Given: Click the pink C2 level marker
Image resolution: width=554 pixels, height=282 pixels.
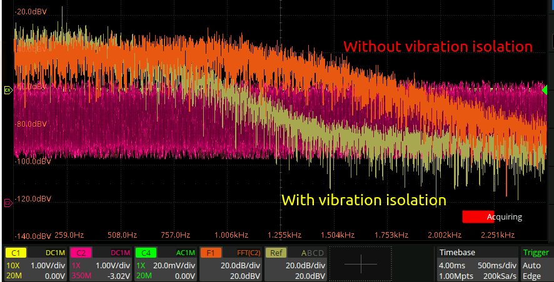Looking at the screenshot, I should [x=8, y=203].
